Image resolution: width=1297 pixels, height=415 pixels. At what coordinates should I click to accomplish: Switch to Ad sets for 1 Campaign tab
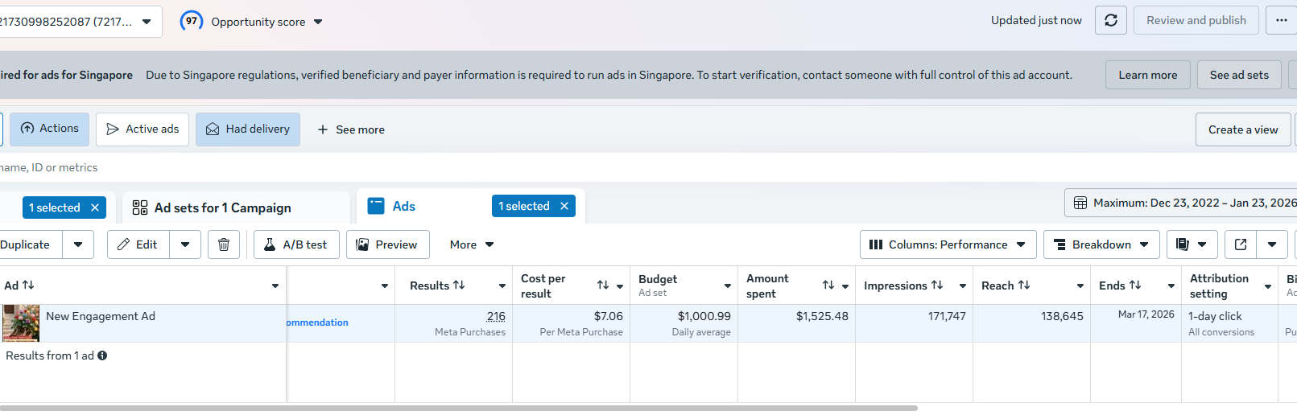pos(222,208)
